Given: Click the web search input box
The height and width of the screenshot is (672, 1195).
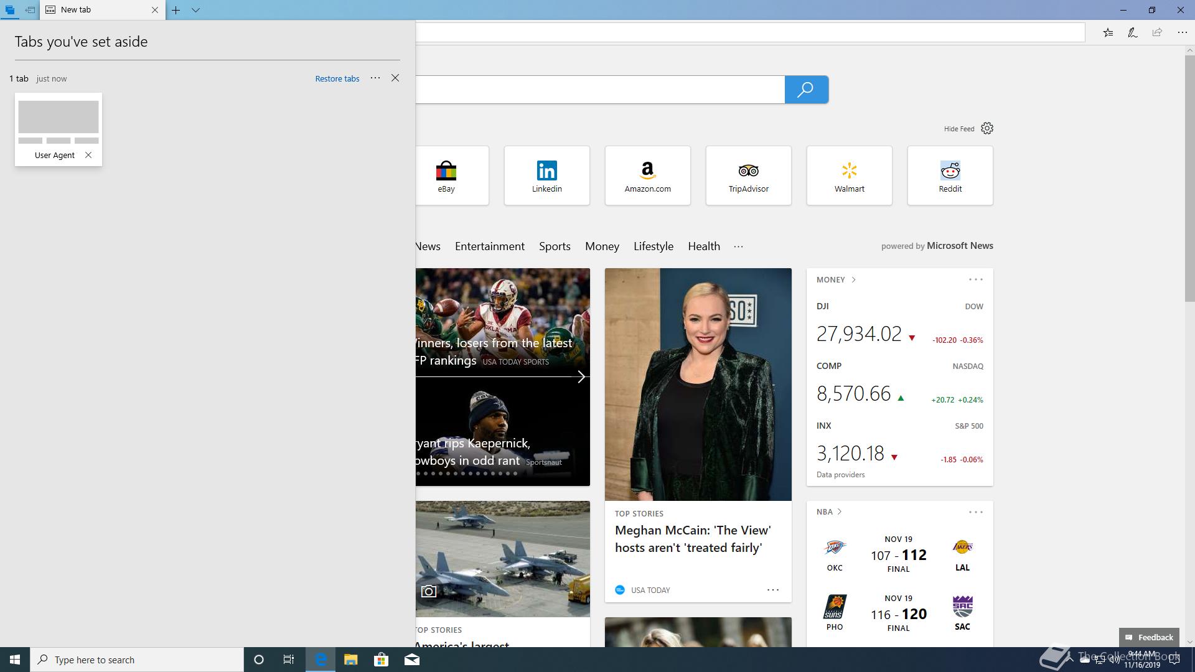Looking at the screenshot, I should tap(600, 90).
